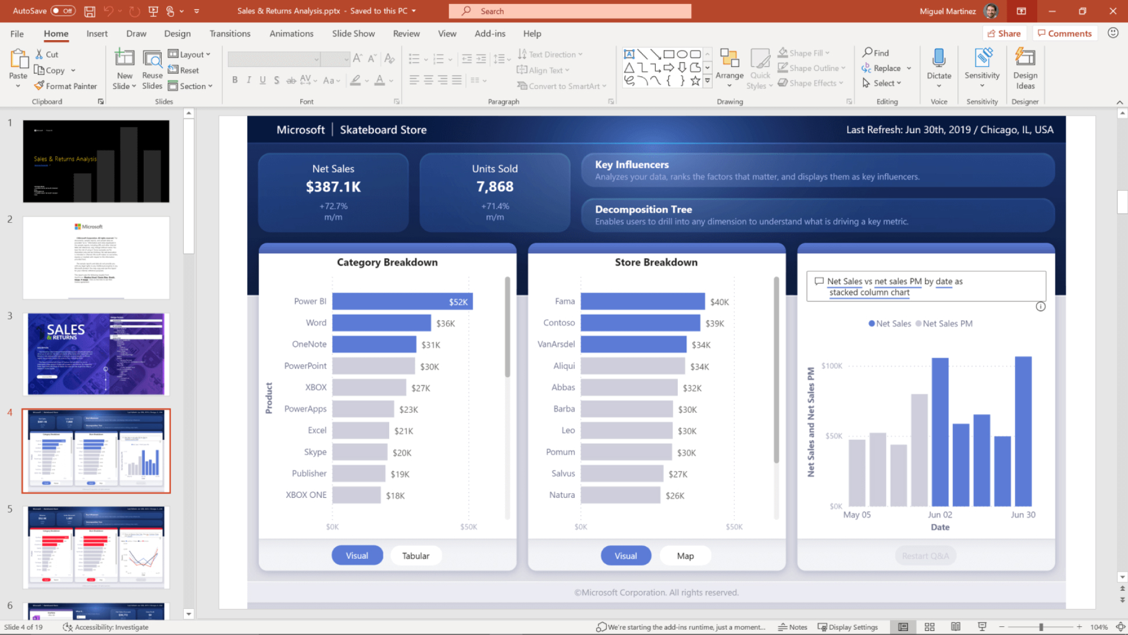The image size is (1128, 635).
Task: Switch Category Breakdown to Tabular view
Action: (x=415, y=556)
